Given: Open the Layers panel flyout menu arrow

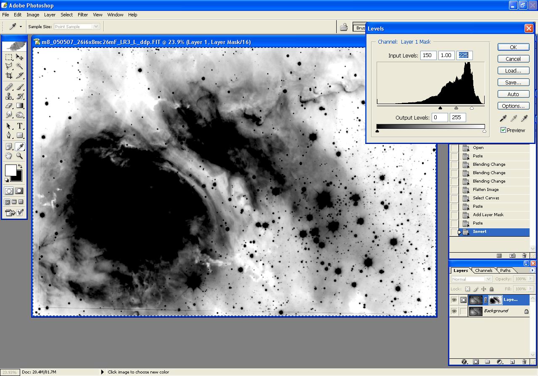Looking at the screenshot, I should pos(533,271).
